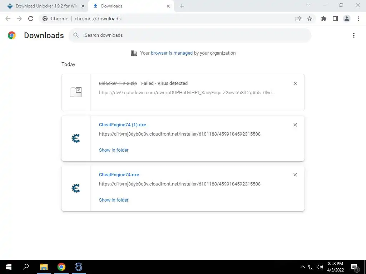Toggle the browser side panel icon
Image resolution: width=366 pixels, height=274 pixels.
coord(335,19)
